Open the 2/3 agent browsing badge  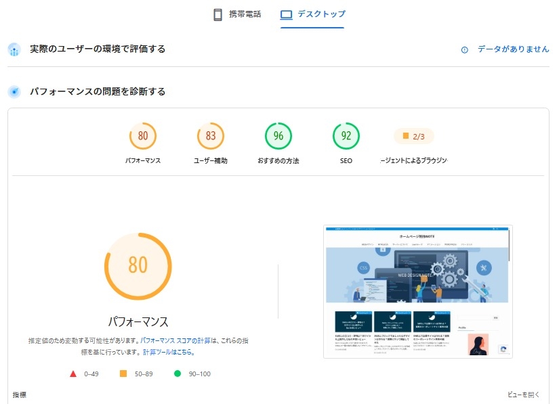(x=413, y=136)
